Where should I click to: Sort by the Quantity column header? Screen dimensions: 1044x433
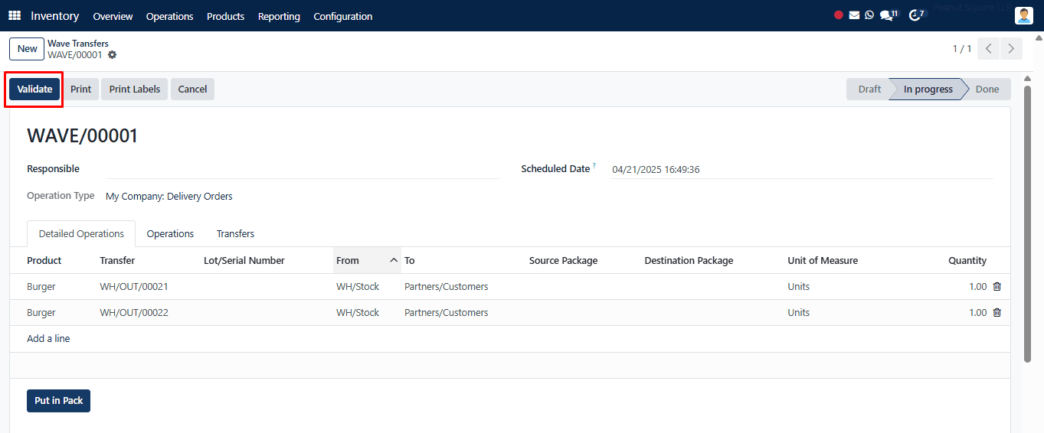pyautogui.click(x=967, y=261)
